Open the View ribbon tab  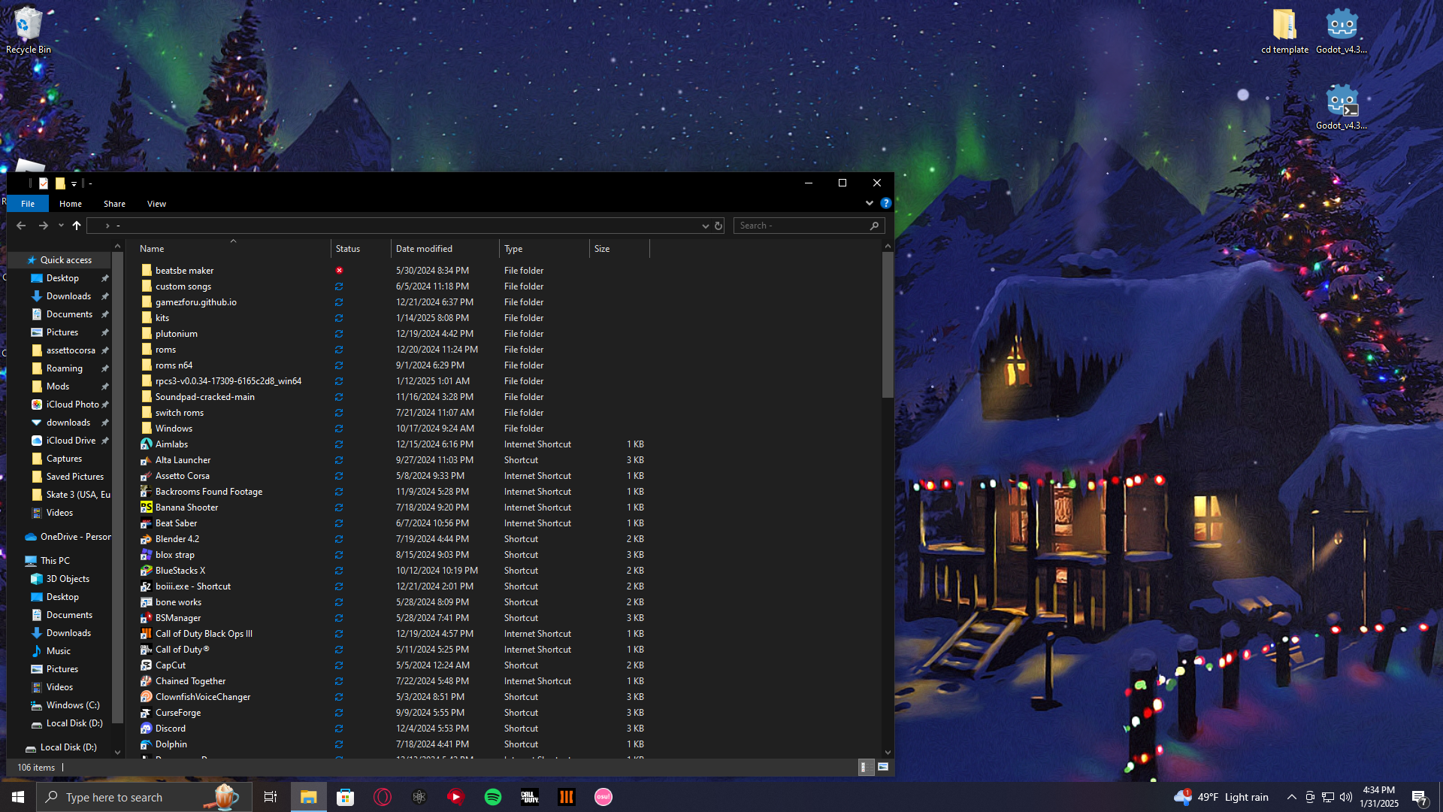[156, 204]
